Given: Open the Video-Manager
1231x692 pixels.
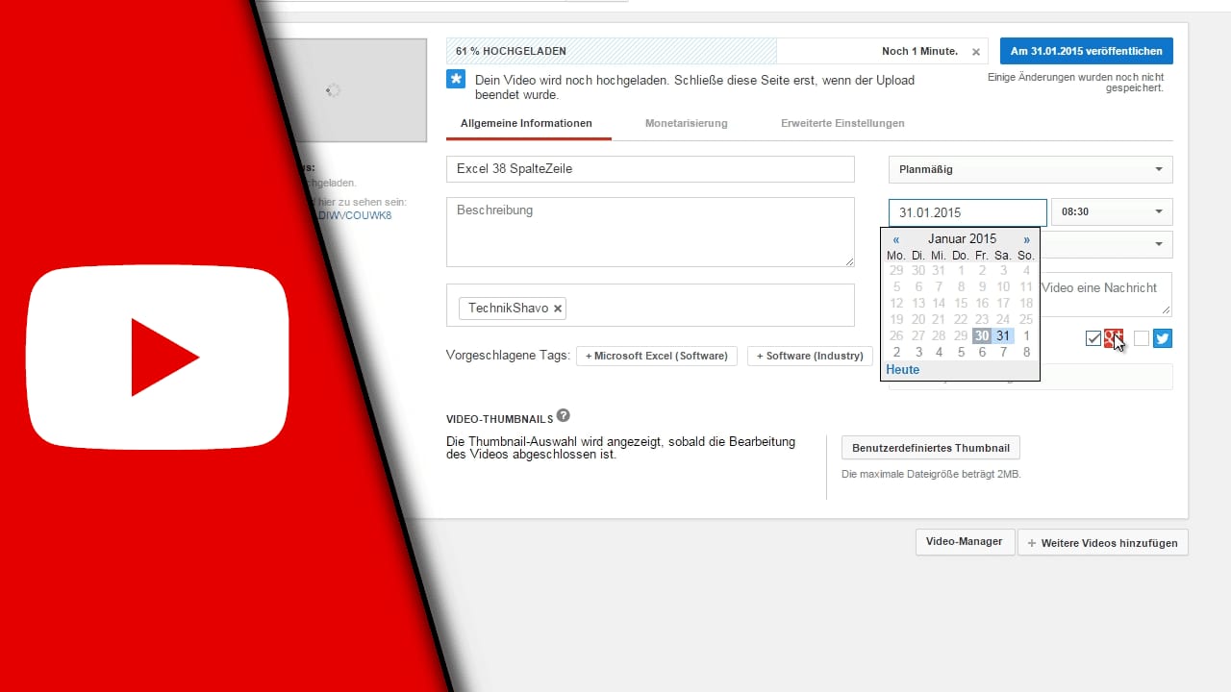Looking at the screenshot, I should (964, 542).
